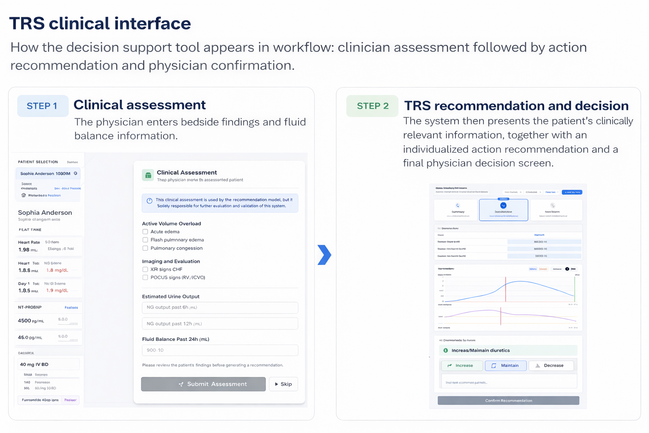Click the red vertical marker on the upper chart
This screenshot has height=433, width=649.
[x=505, y=289]
